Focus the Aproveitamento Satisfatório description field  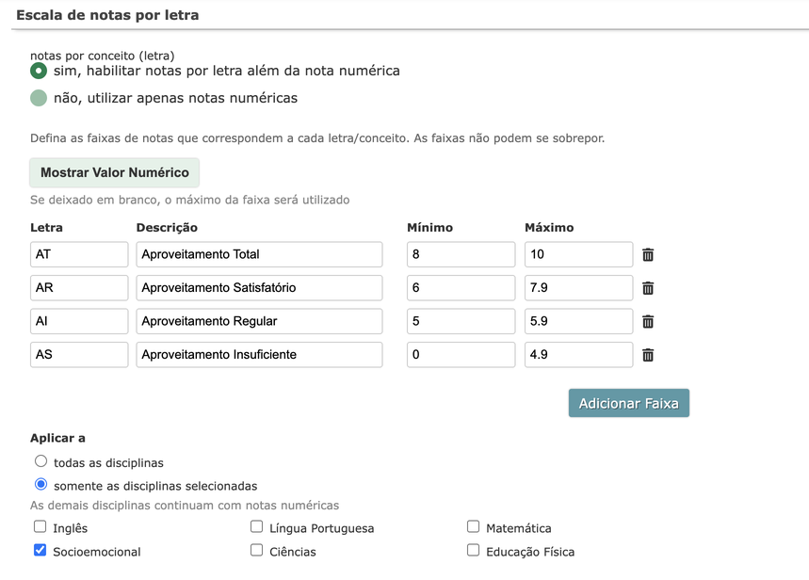tap(259, 288)
